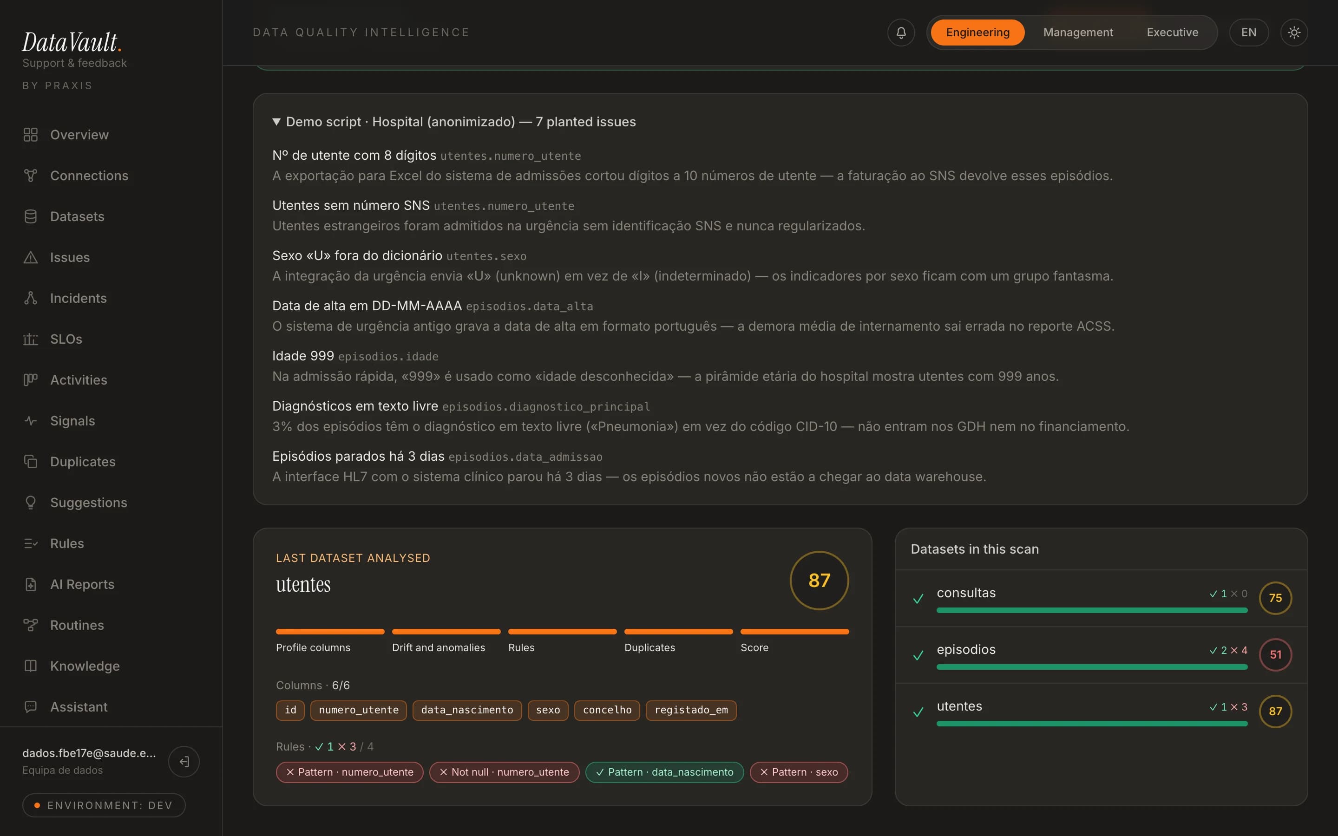1338x836 pixels.
Task: Click the Duplicates copy icon
Action: click(x=30, y=462)
